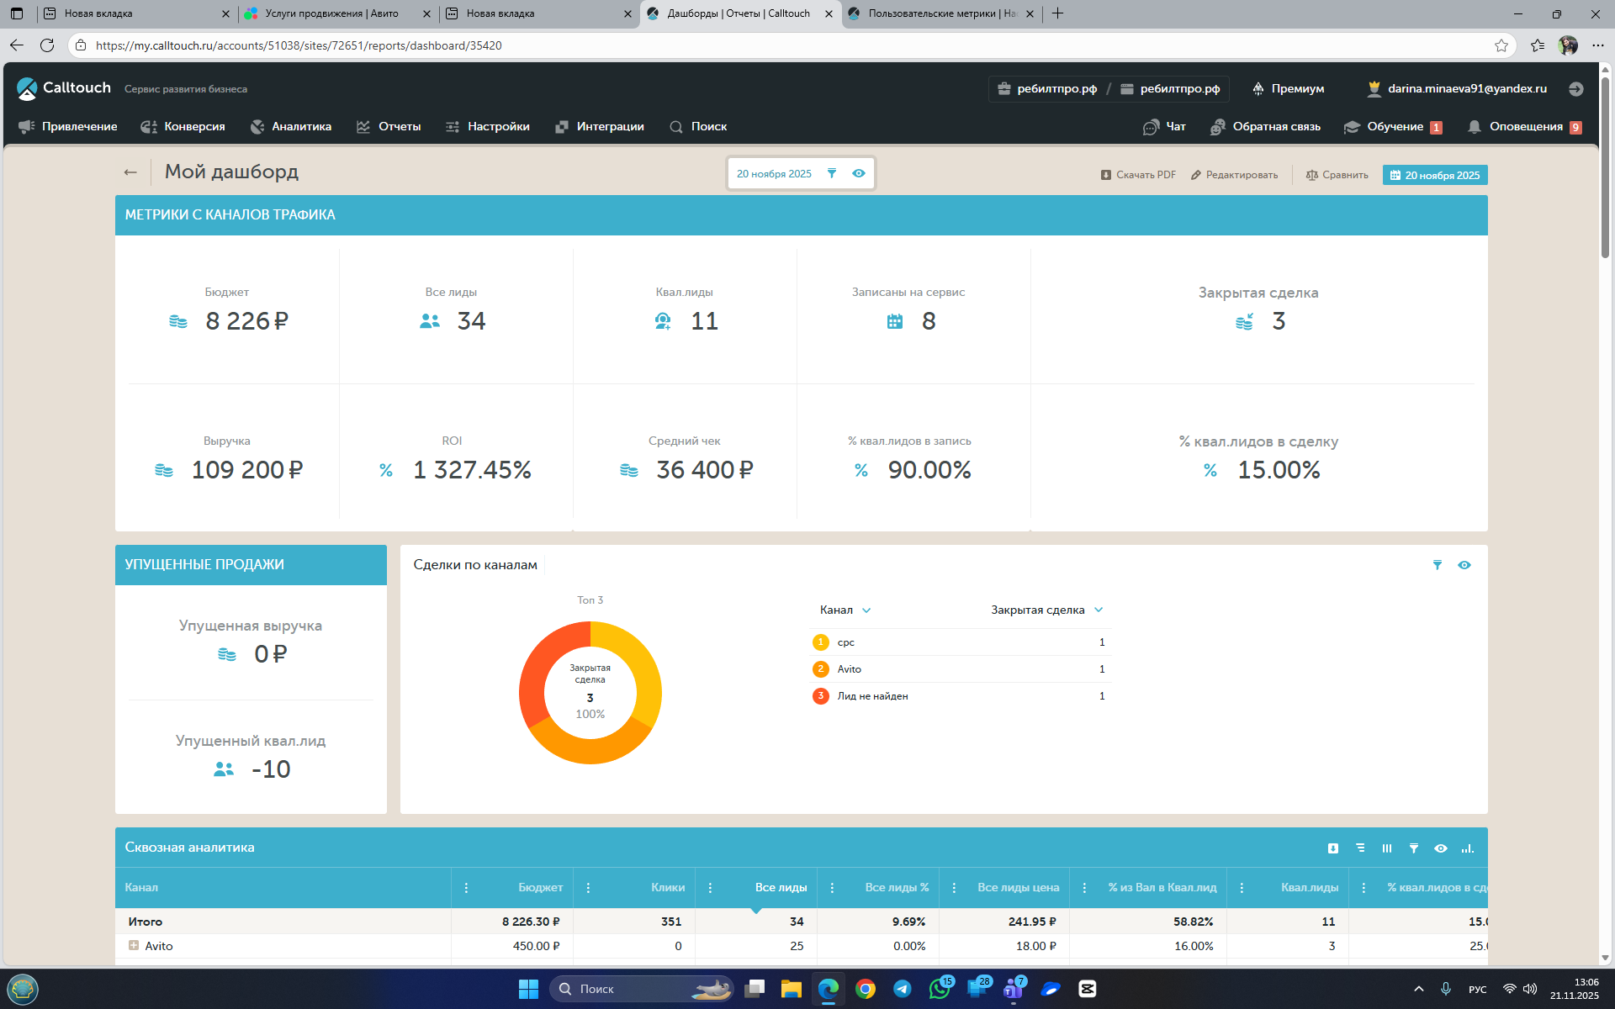Screen dimensions: 1615x1009
Task: Open the Аналитика menu
Action: (291, 126)
